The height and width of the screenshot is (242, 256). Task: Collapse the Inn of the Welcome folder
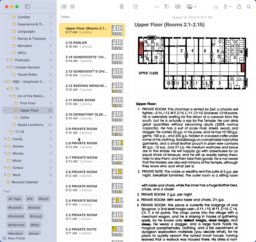(10, 96)
